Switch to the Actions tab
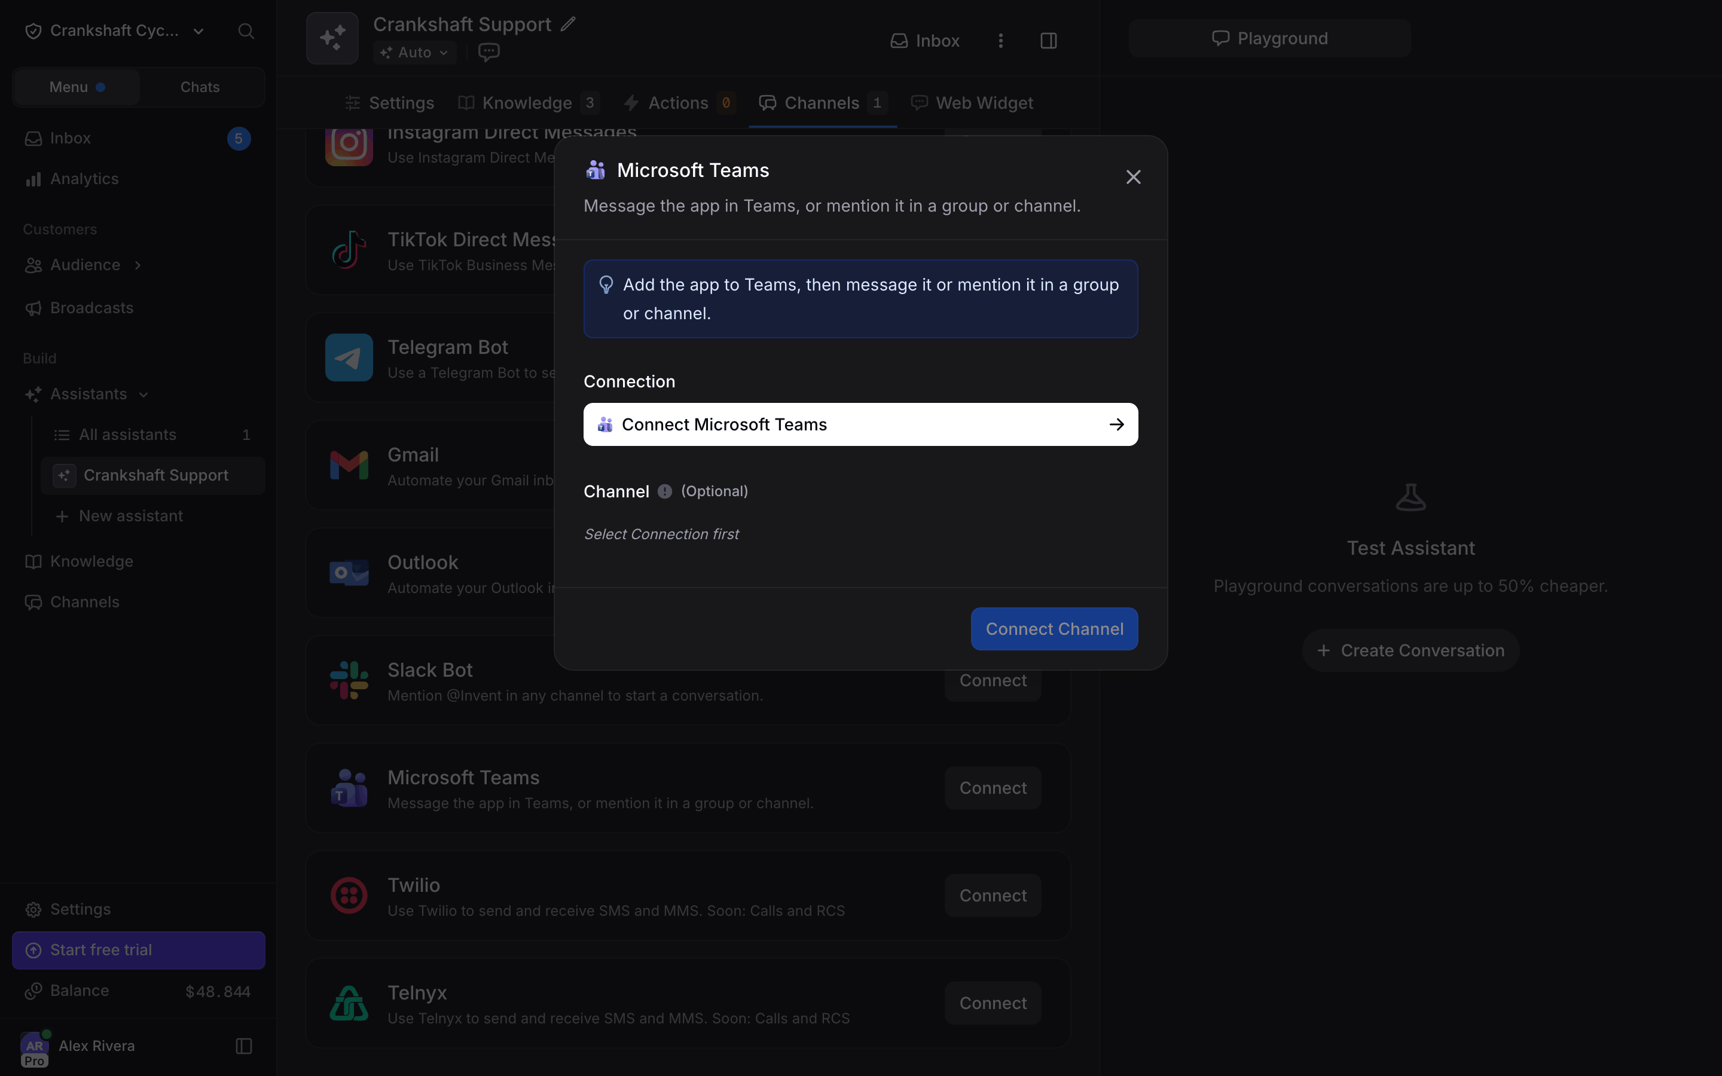Screen dimensions: 1722x1076 (680, 103)
